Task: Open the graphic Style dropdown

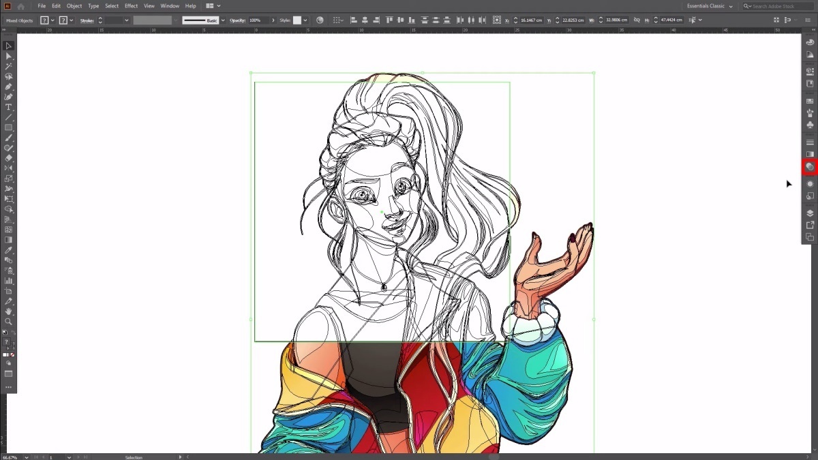Action: [305, 20]
